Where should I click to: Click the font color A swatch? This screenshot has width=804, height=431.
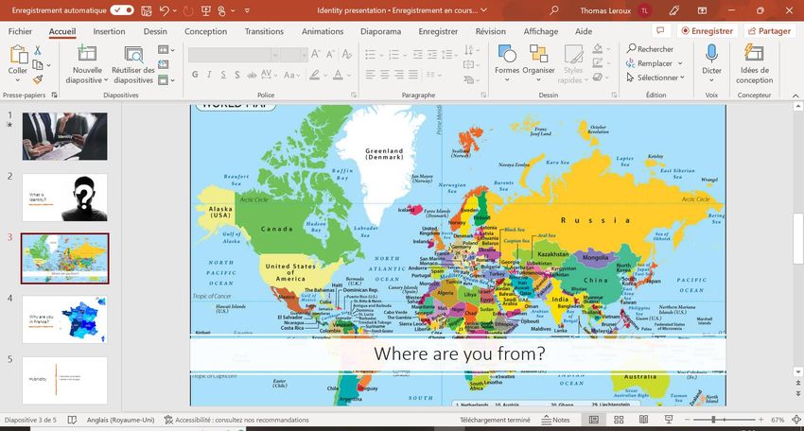click(338, 75)
